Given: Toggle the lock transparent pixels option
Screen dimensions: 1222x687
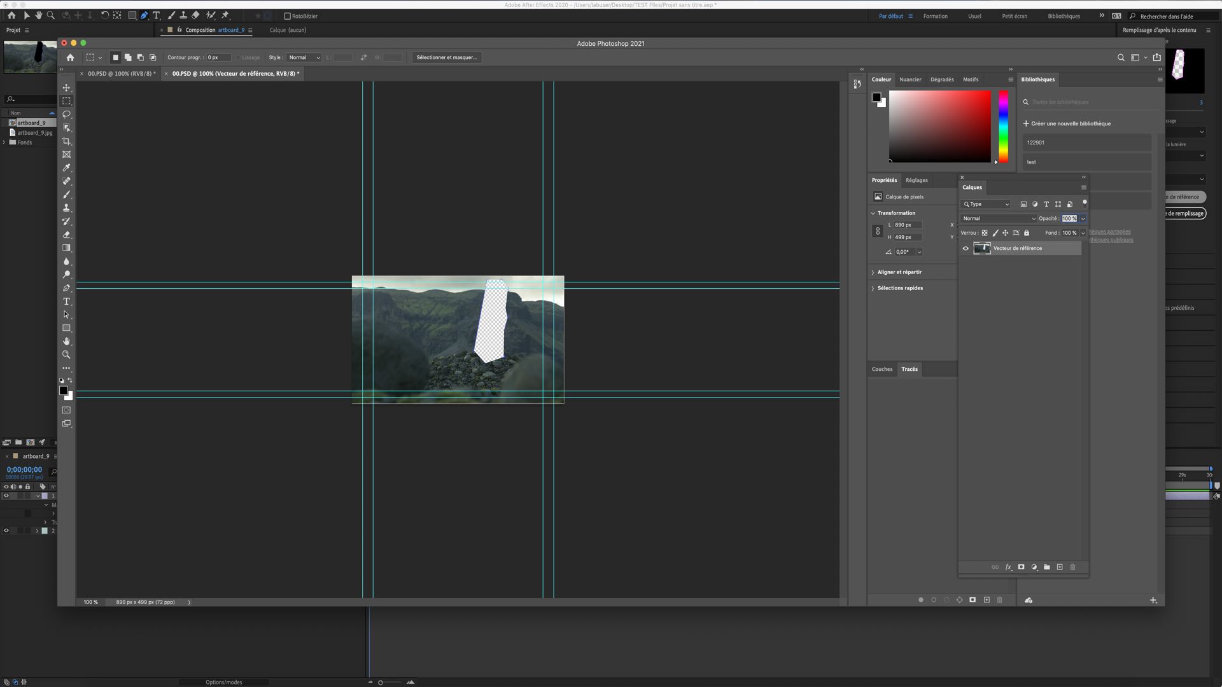Looking at the screenshot, I should click(x=985, y=233).
